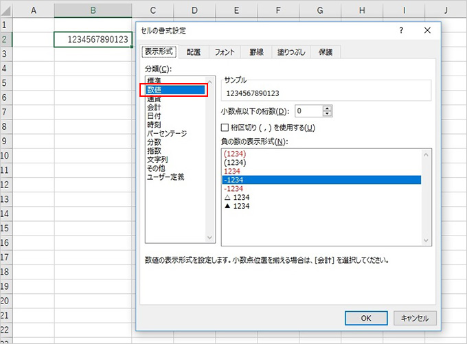Viewport: 467px width, 344px height.
Task: Go to the 保護 tab
Action: pyautogui.click(x=323, y=52)
